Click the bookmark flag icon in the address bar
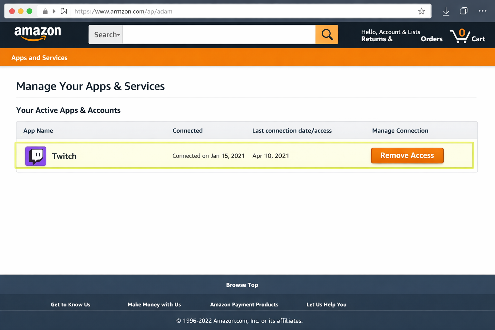Image resolution: width=495 pixels, height=330 pixels. [64, 11]
